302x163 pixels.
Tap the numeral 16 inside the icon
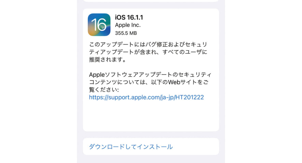99,25
